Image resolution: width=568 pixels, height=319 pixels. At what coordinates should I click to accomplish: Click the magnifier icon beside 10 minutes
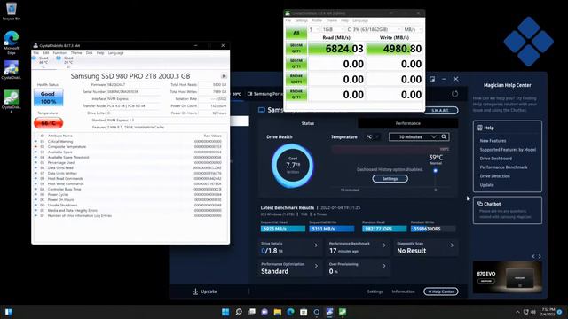(444, 136)
